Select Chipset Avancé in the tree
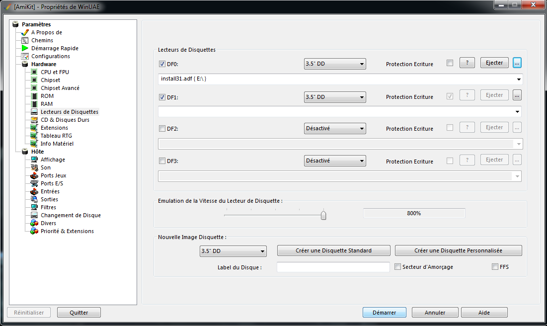 tap(60, 88)
